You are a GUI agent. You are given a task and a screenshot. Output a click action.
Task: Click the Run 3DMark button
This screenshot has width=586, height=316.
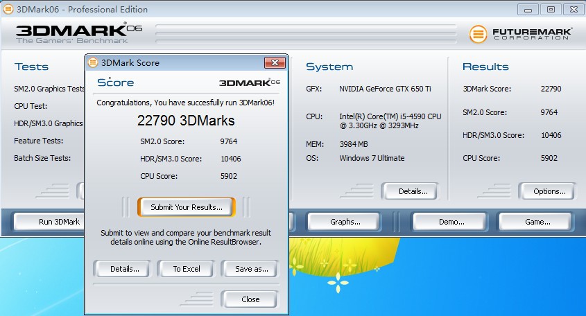(x=49, y=222)
